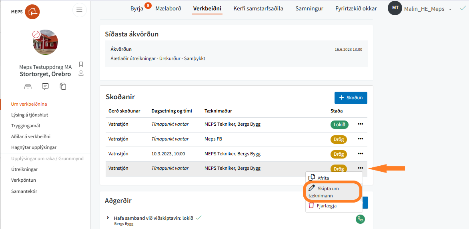The image size is (469, 229).
Task: Click the Drög badge in the 10.3.2023 row
Action: pyautogui.click(x=339, y=155)
